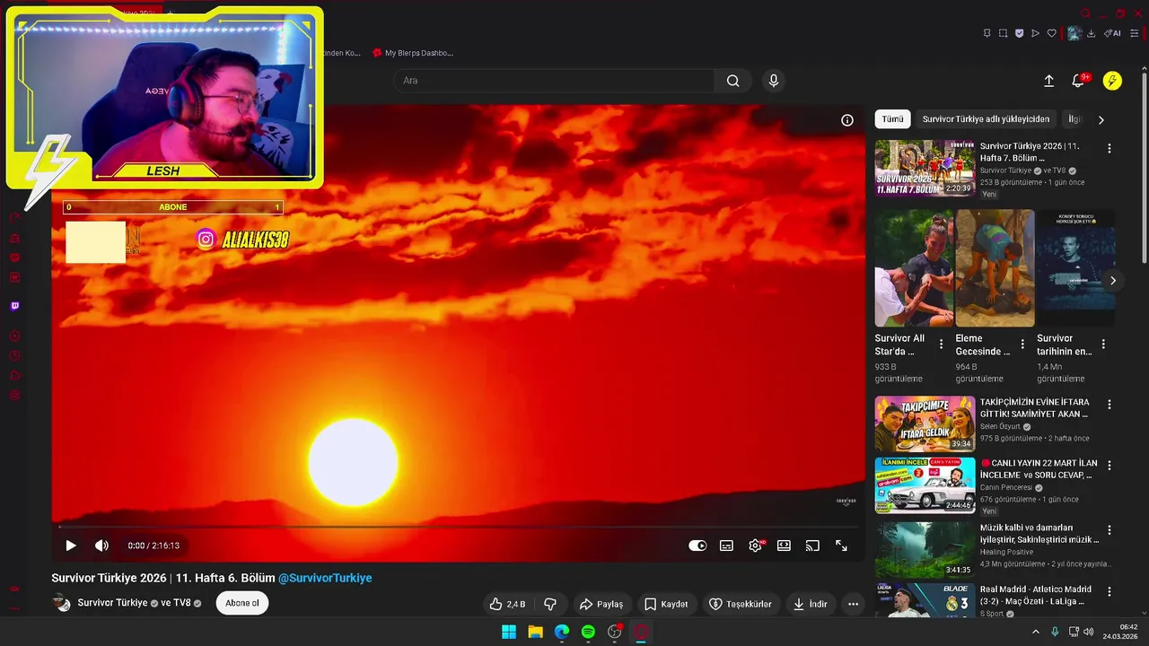Open the Survivor Türkiye channel avatar
This screenshot has height=646, width=1149.
[62, 603]
